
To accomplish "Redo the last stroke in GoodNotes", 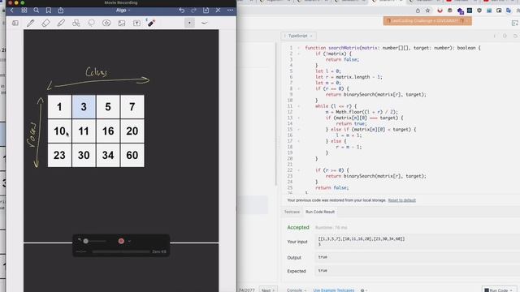I will tap(193, 11).
